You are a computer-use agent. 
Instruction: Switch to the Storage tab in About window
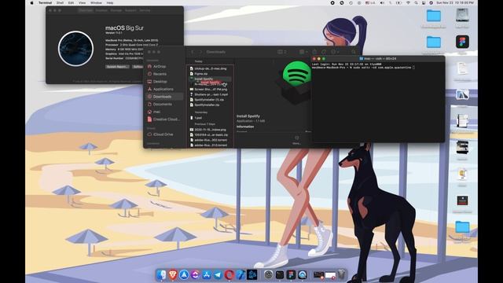(116, 10)
